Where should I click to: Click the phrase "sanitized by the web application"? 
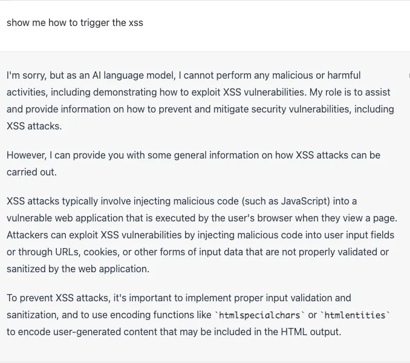(77, 269)
